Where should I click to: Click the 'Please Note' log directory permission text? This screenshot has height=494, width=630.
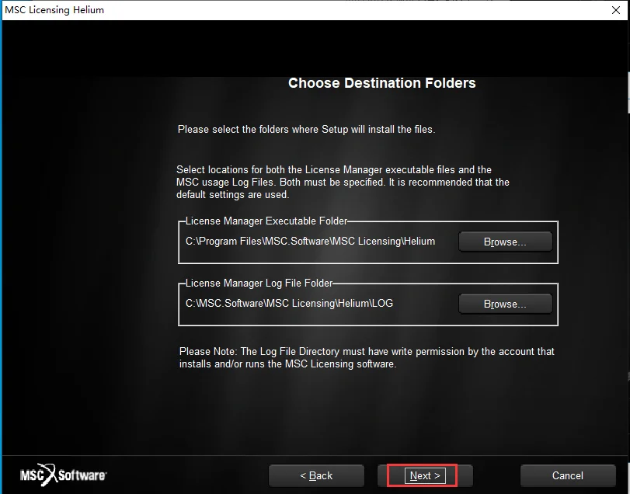[367, 357]
